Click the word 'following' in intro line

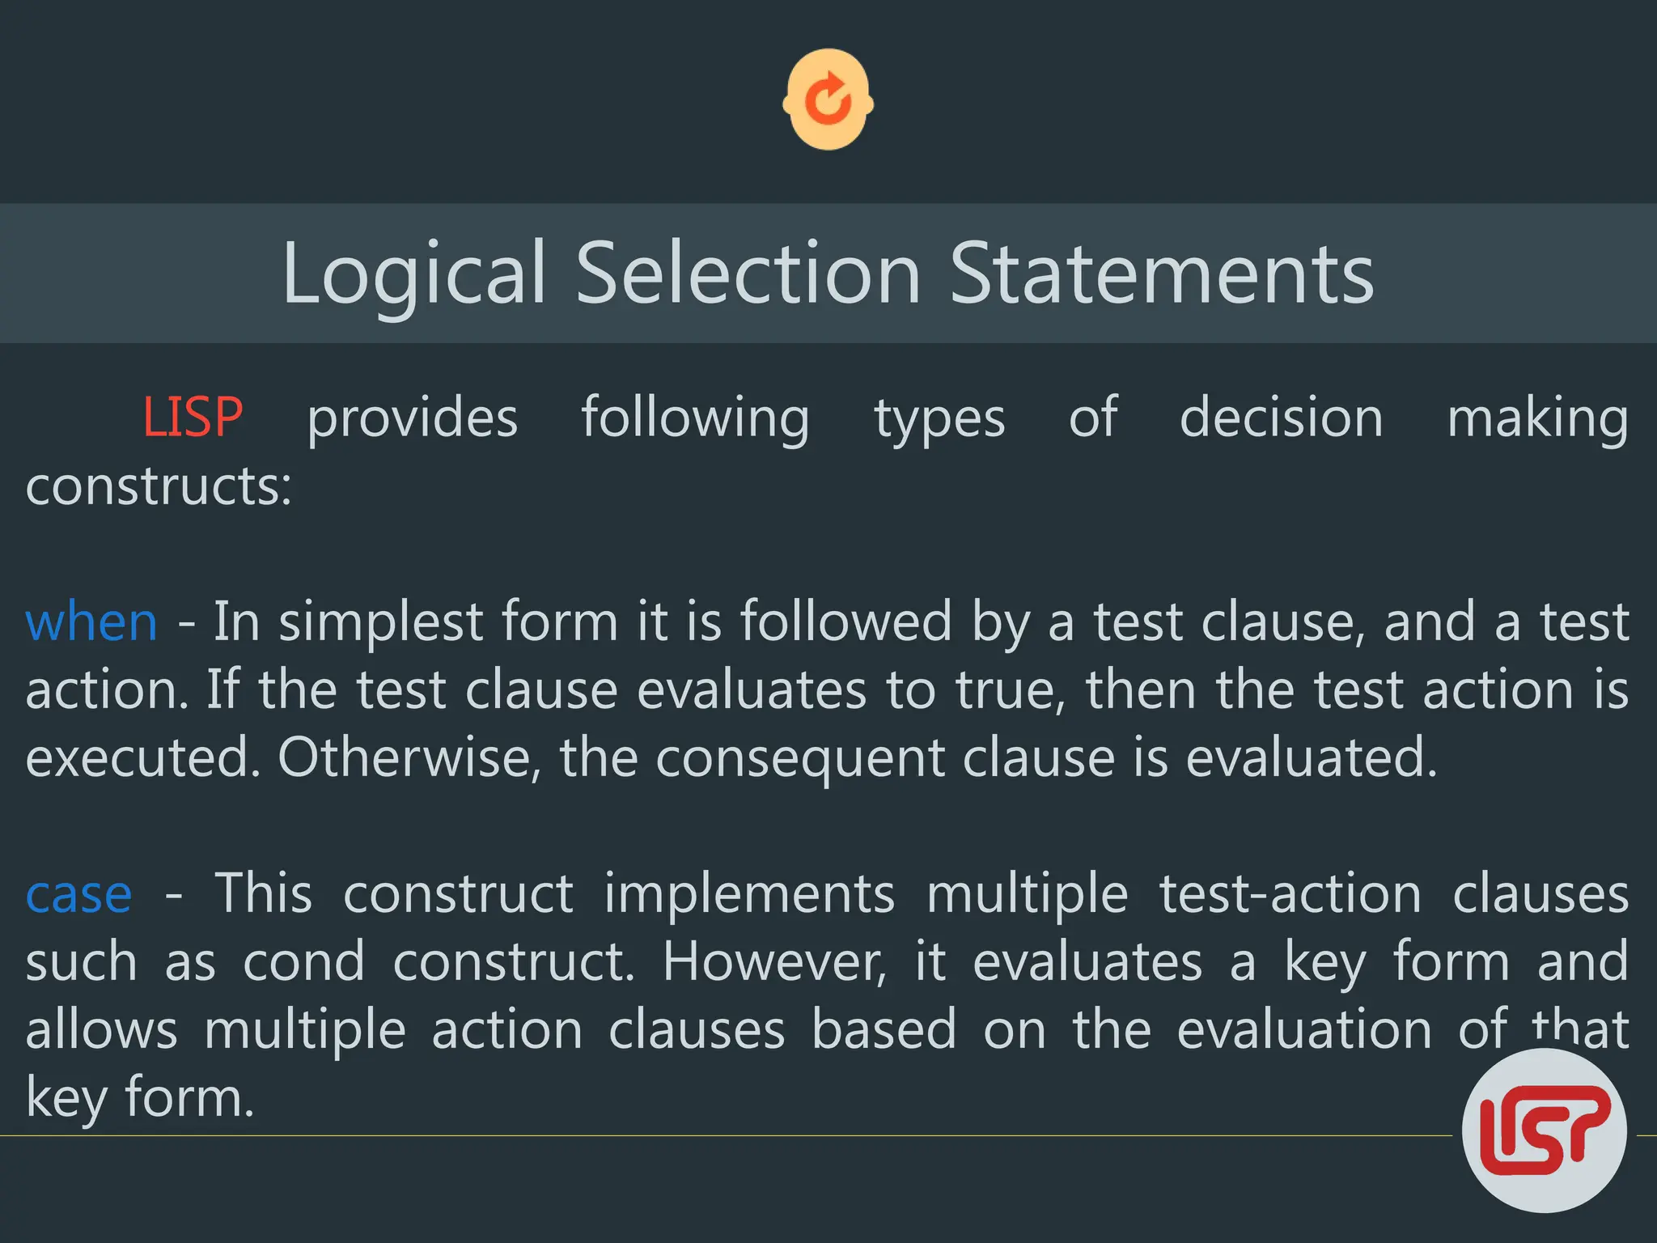(x=695, y=419)
